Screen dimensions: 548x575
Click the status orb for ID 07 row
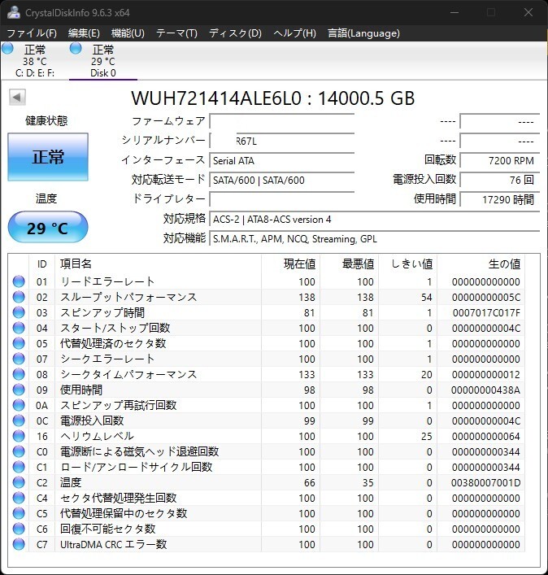(x=19, y=359)
